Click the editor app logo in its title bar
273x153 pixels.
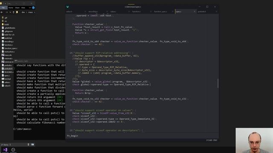[x=67, y=7]
